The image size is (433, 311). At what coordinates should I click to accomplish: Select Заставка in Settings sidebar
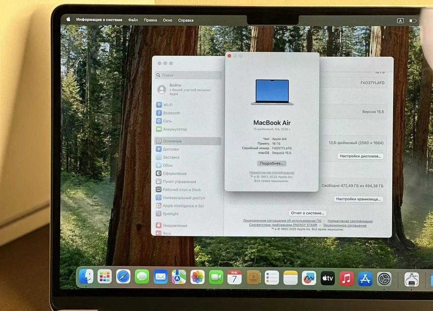(x=188, y=157)
